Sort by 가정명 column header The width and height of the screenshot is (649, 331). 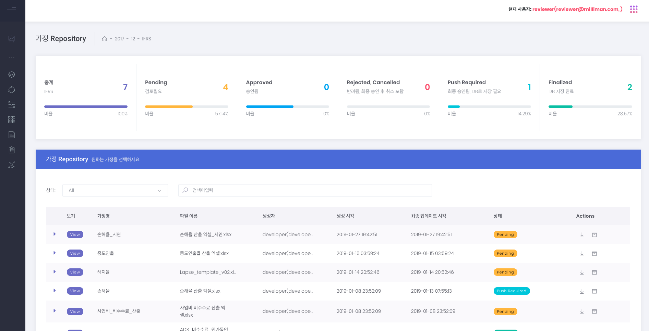pyautogui.click(x=104, y=216)
